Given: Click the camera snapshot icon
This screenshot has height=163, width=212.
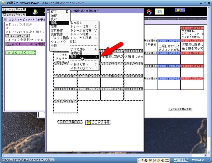Looking at the screenshot, I should (x=160, y=12).
